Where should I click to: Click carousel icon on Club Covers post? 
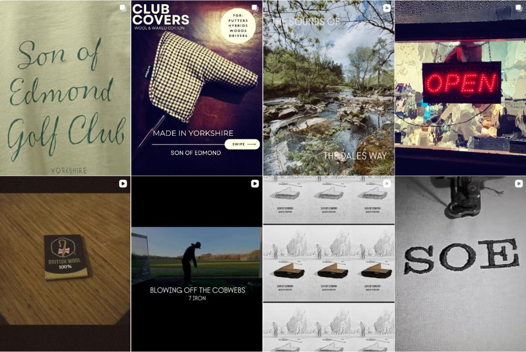click(x=255, y=8)
